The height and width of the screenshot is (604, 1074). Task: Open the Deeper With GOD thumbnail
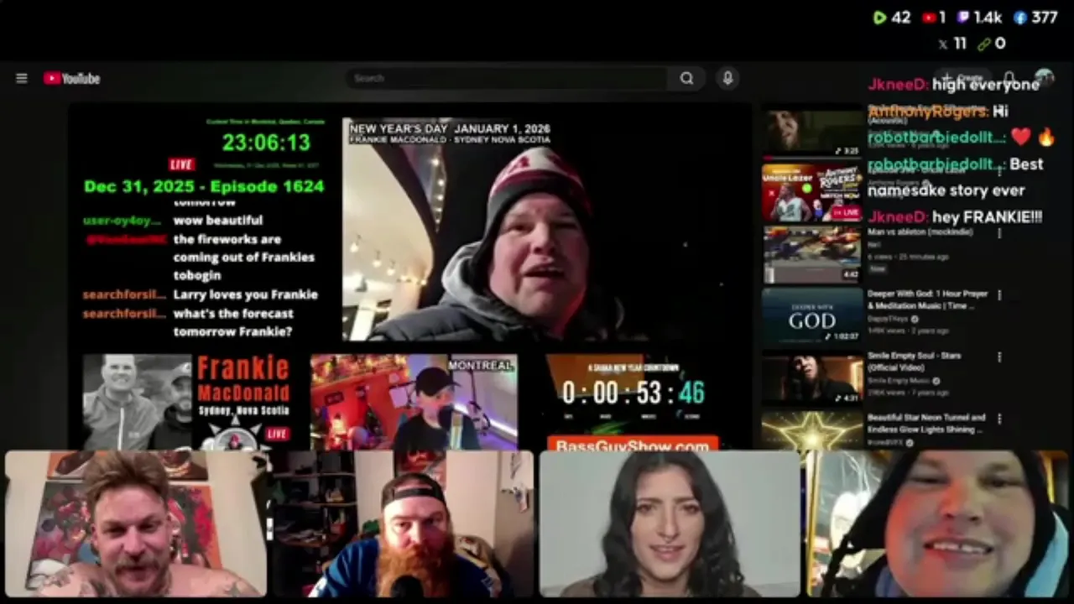(x=811, y=315)
